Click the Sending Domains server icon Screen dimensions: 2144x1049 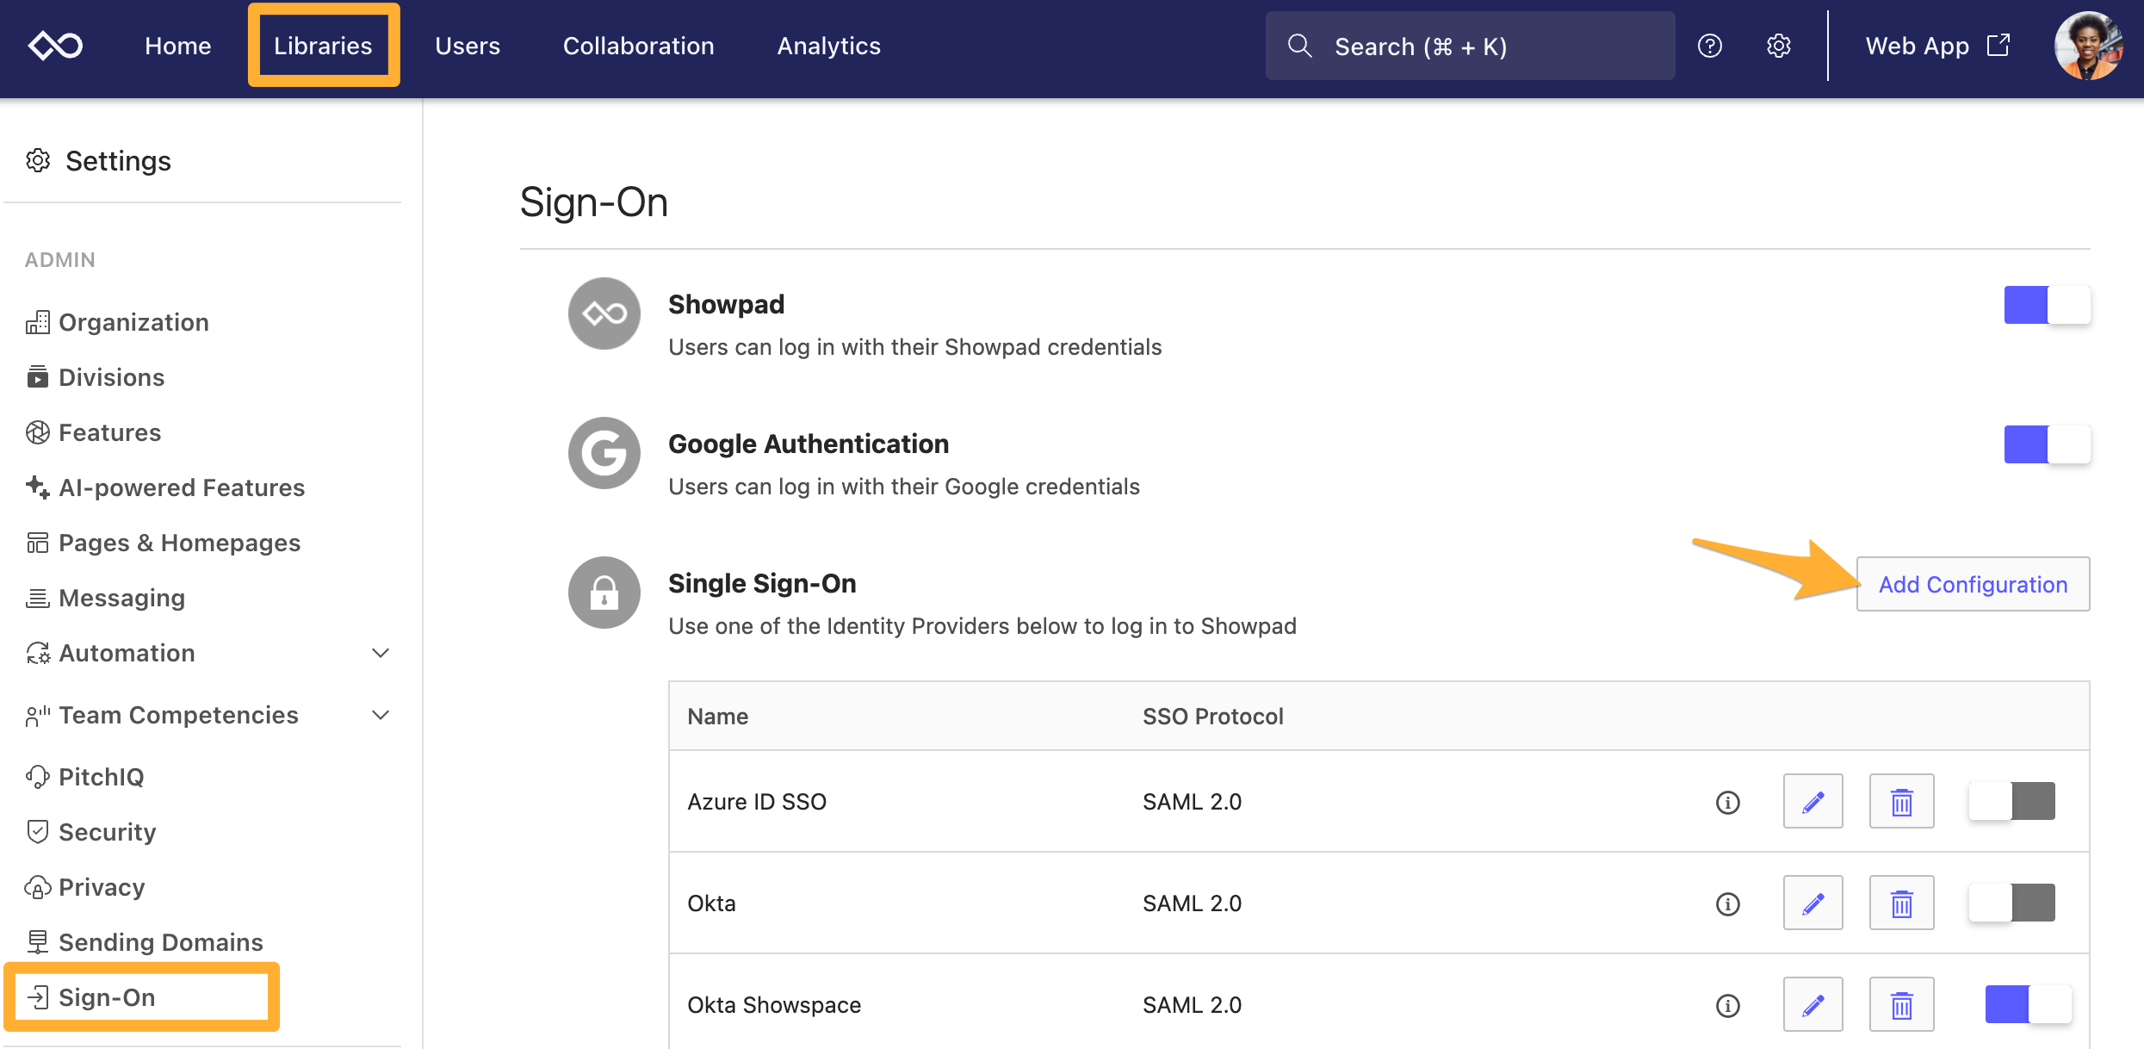tap(38, 942)
